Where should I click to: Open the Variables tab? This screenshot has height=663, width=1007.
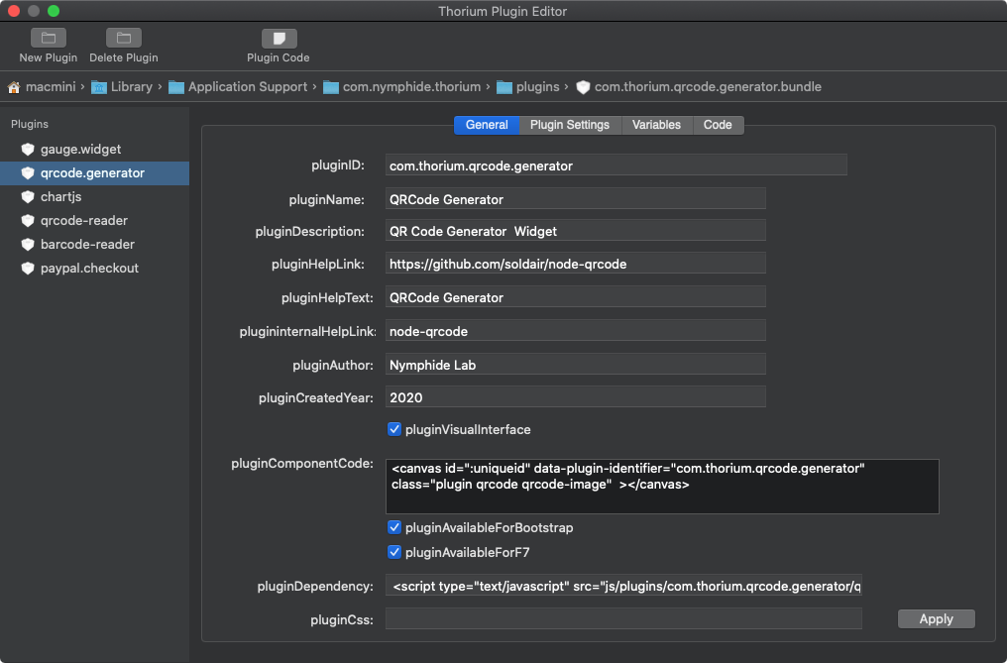pos(656,125)
